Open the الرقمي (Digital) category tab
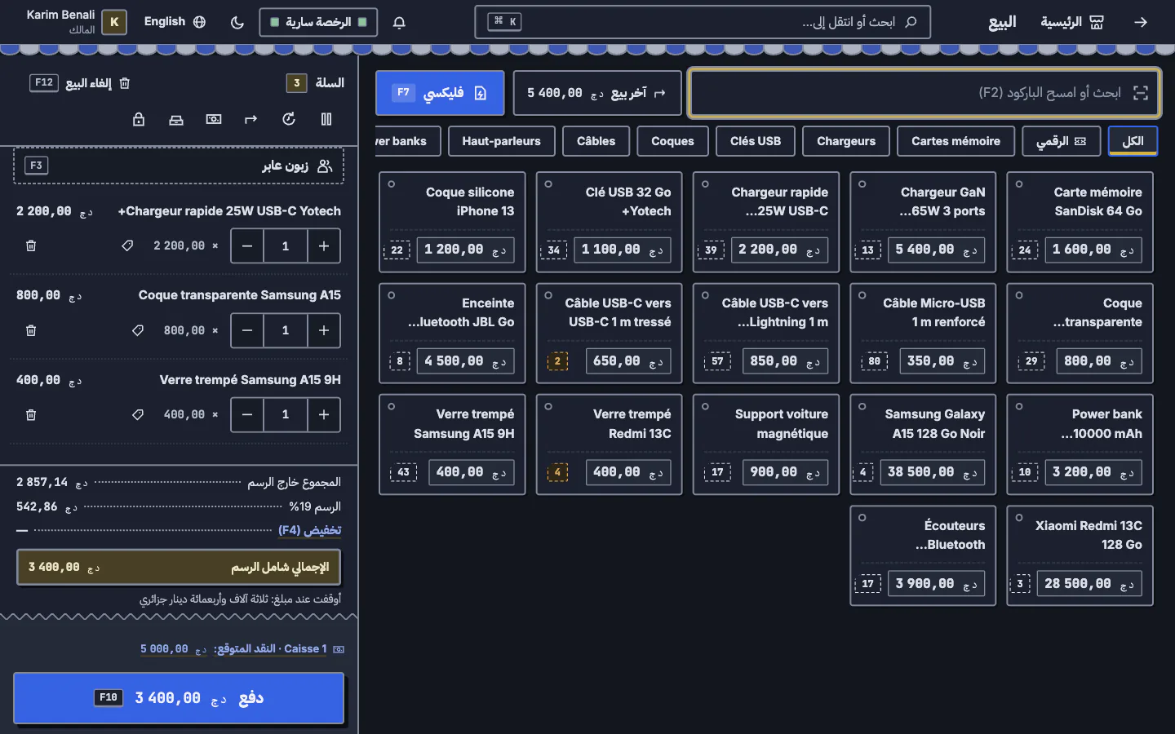 click(x=1062, y=141)
